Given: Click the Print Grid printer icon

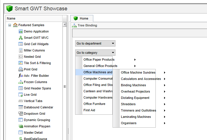Looking at the screenshot, I should tap(20, 69).
